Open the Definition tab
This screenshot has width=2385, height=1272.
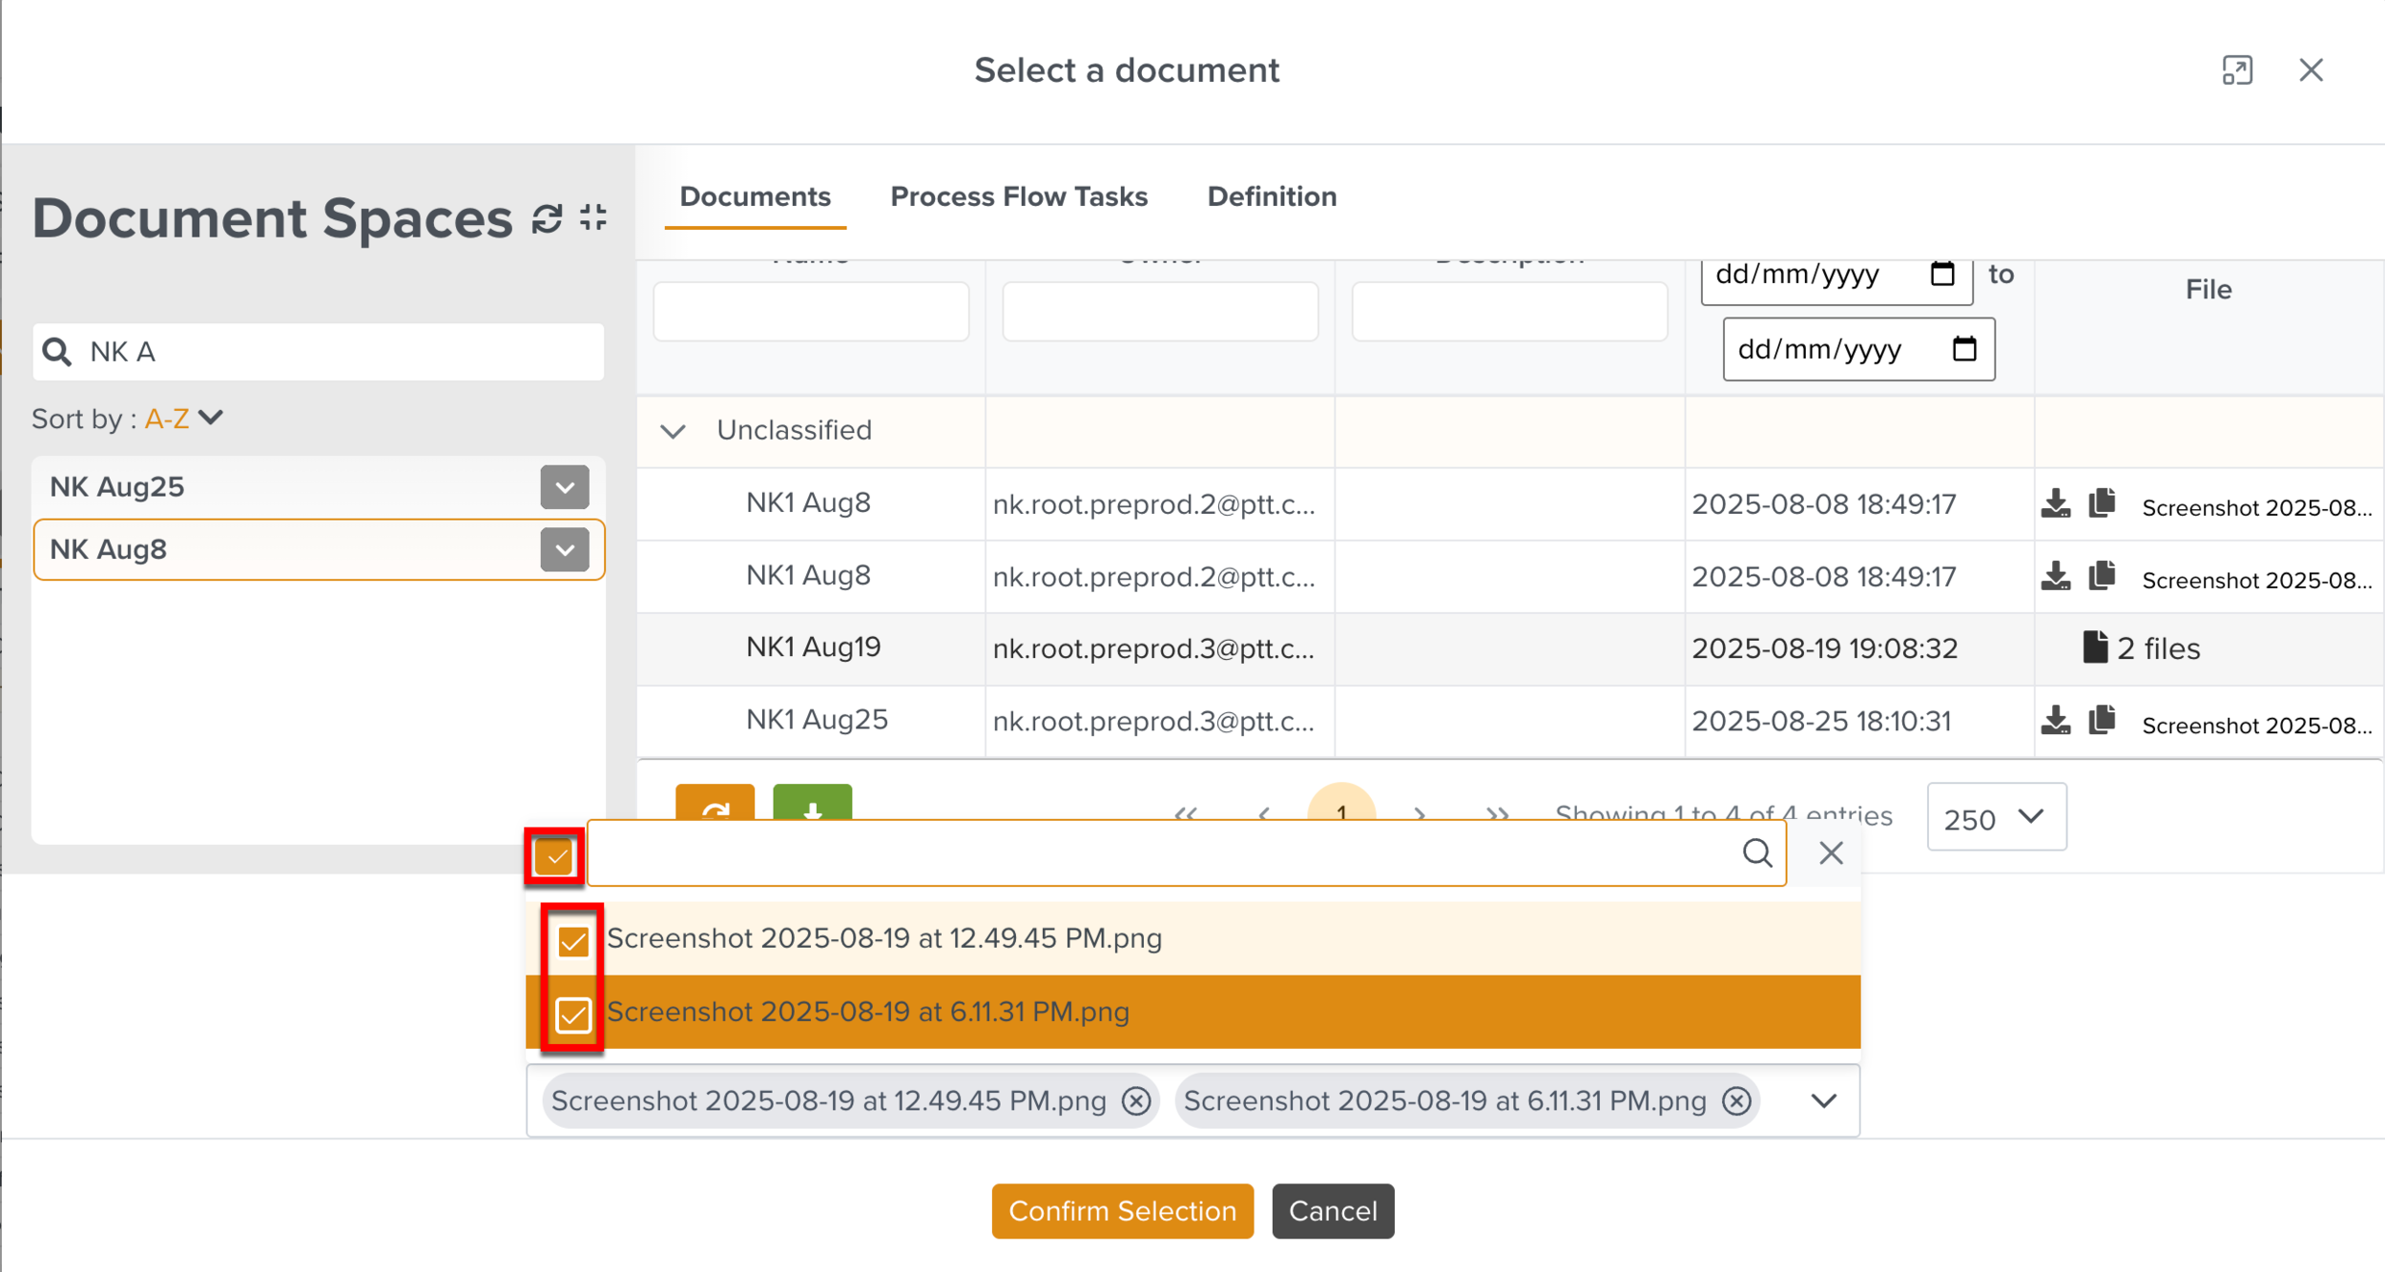click(x=1272, y=196)
